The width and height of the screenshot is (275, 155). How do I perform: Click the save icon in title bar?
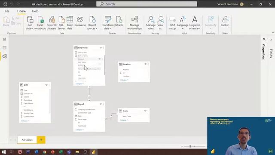pos(6,4)
